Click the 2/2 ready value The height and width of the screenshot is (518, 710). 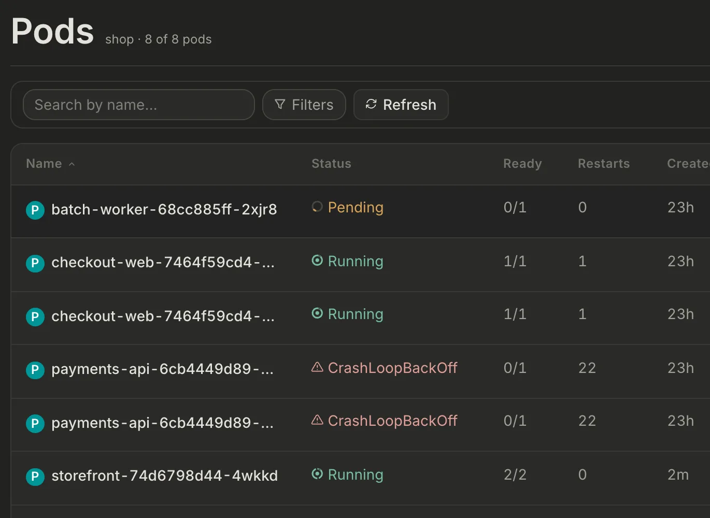[x=515, y=474]
